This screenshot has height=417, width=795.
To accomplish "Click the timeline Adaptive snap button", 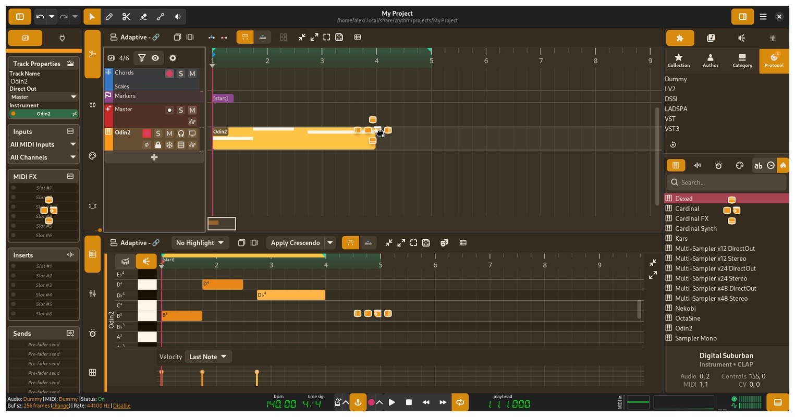I will [134, 37].
